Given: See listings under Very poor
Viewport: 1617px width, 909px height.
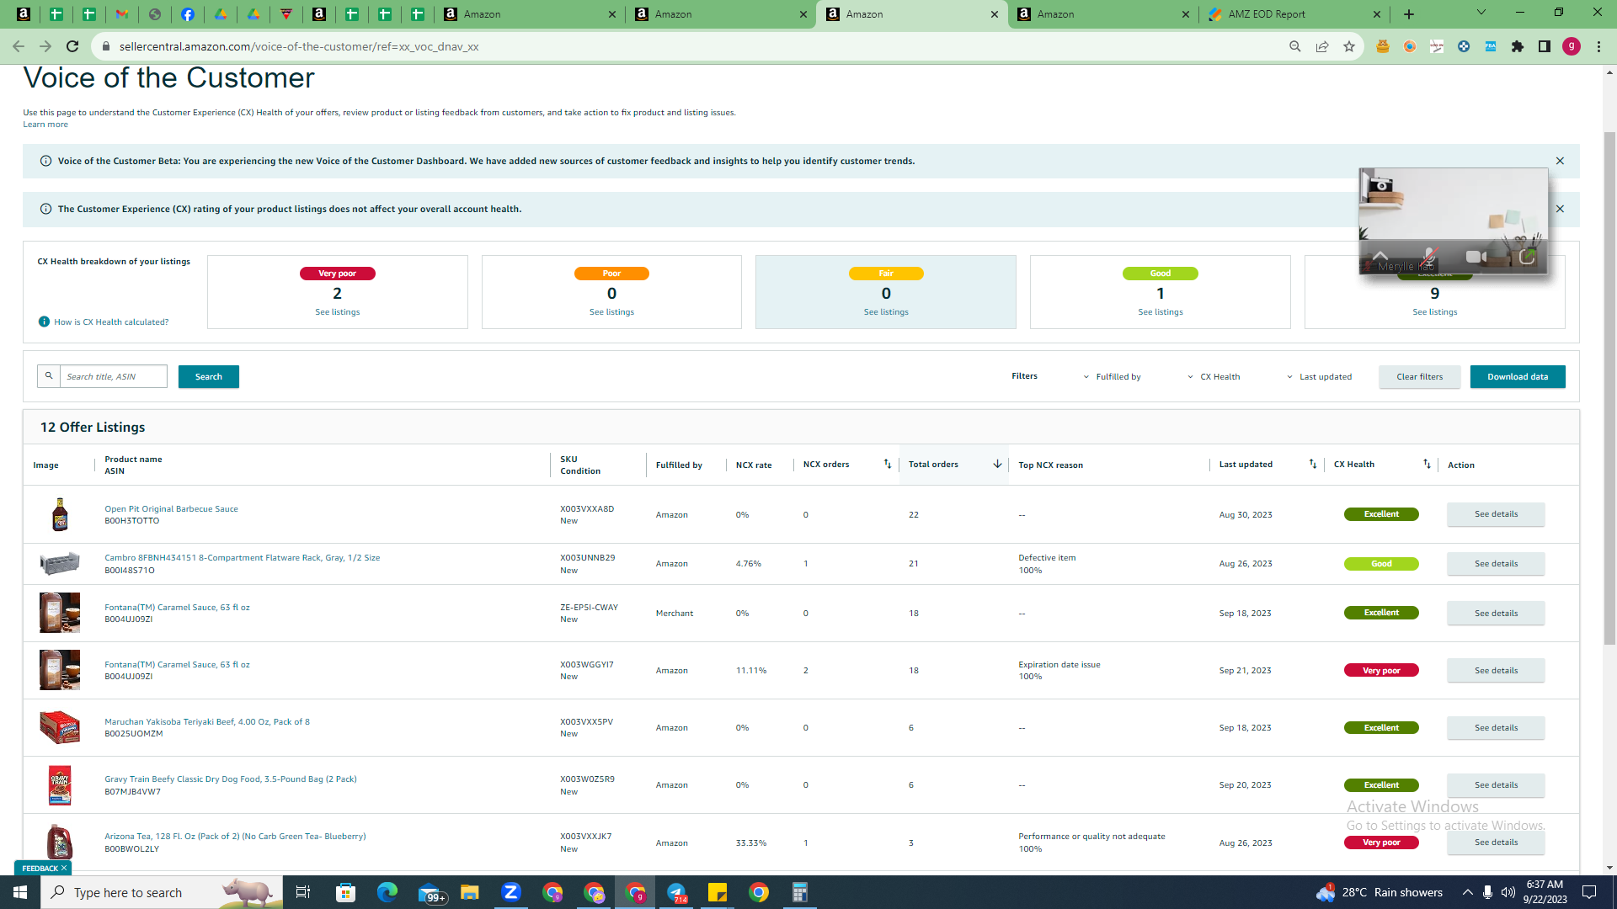Looking at the screenshot, I should (x=337, y=312).
